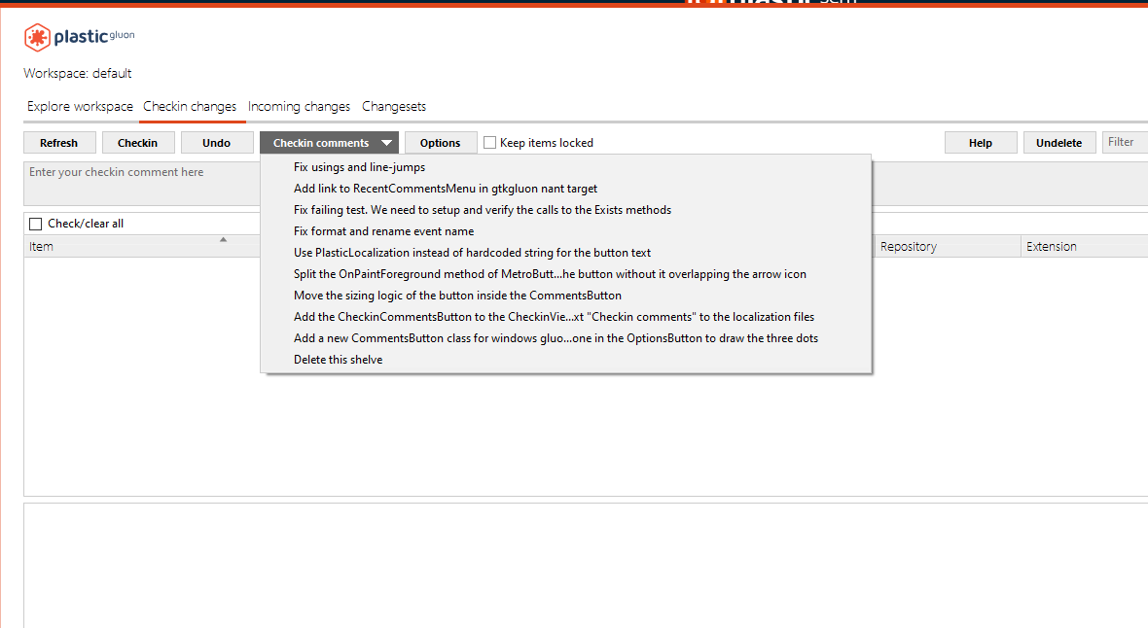Click the checkin comment input field

(141, 181)
